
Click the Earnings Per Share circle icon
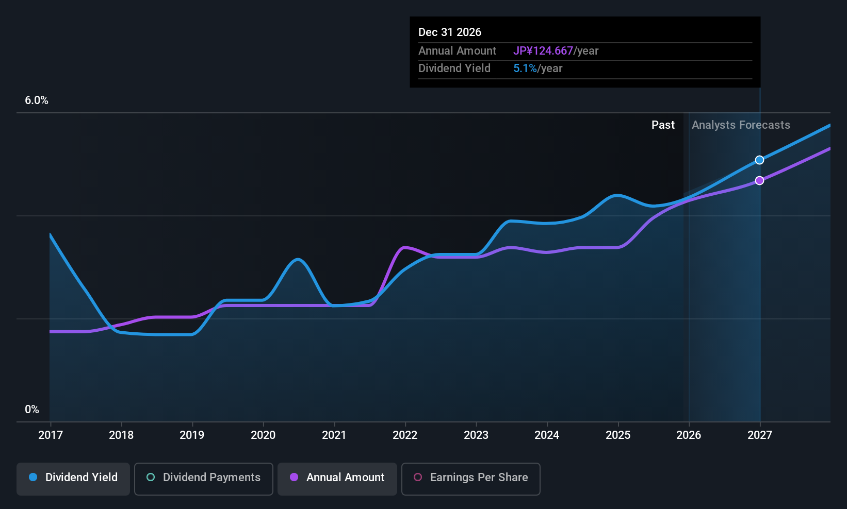click(x=418, y=478)
